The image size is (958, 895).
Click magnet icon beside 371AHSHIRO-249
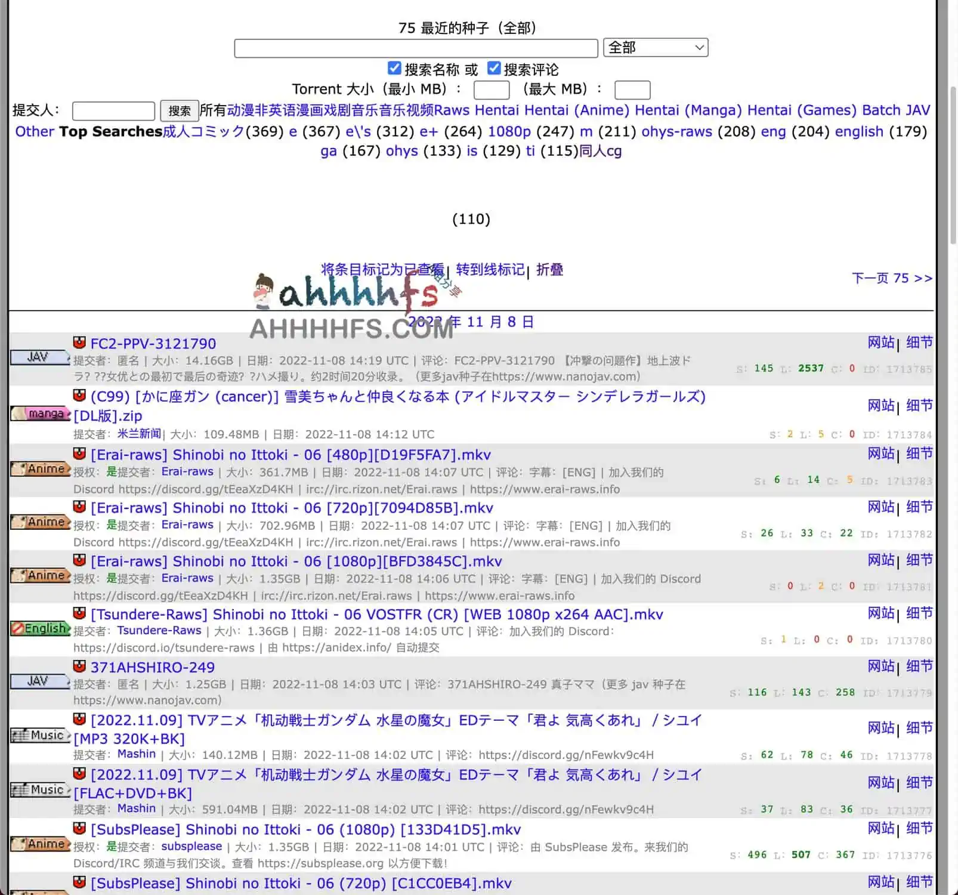(79, 666)
